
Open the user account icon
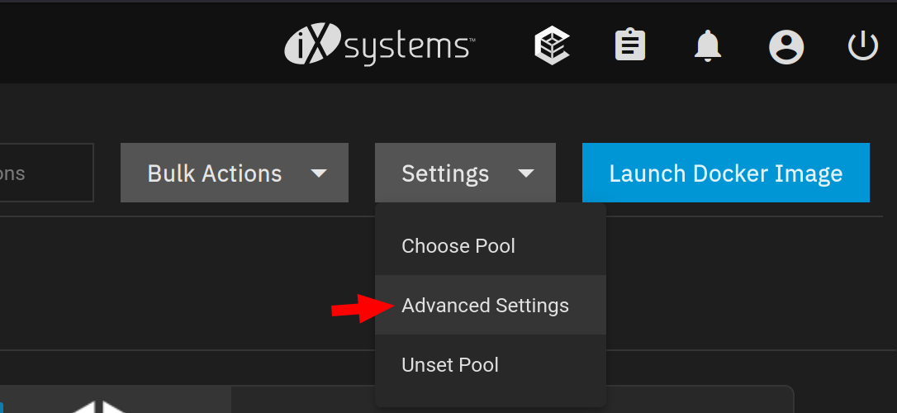click(786, 46)
